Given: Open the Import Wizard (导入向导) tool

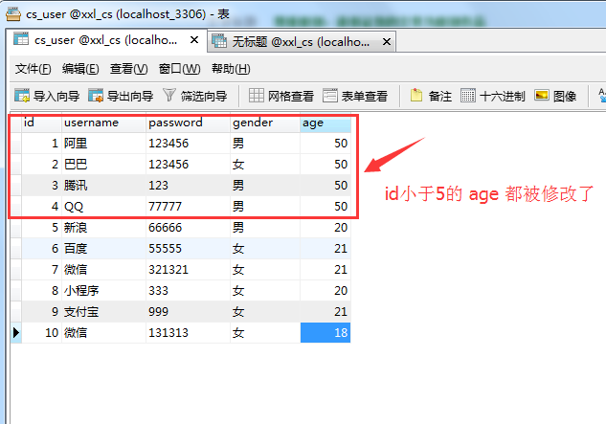Looking at the screenshot, I should (x=47, y=96).
